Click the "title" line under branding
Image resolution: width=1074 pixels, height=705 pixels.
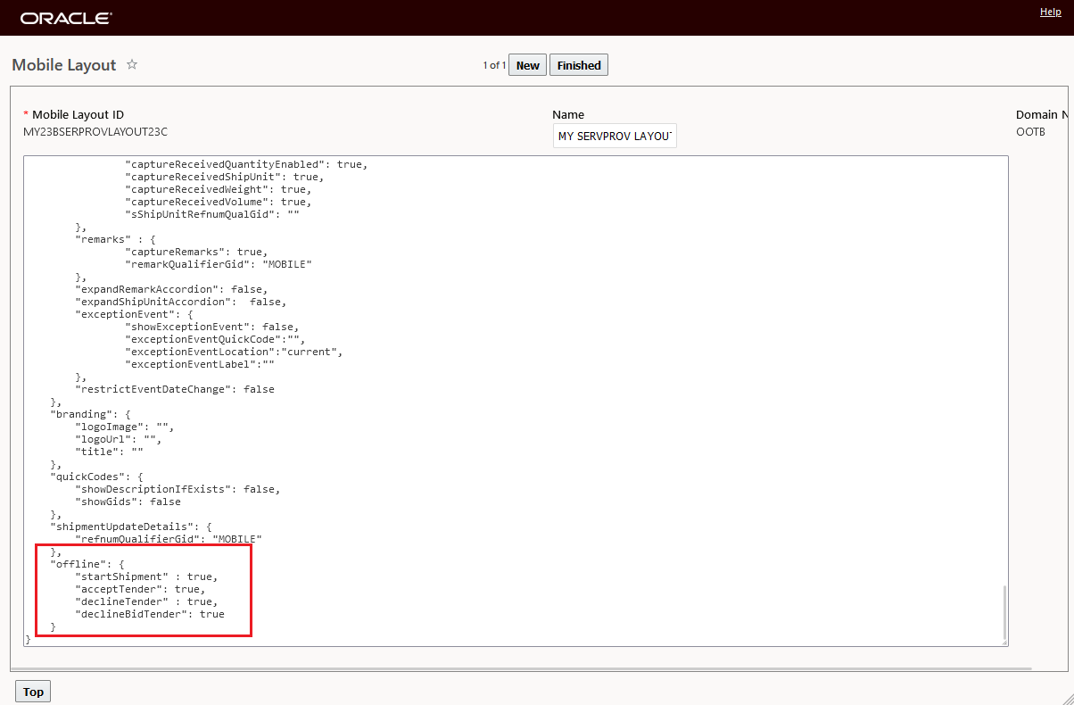(110, 452)
